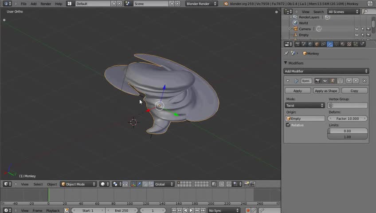376x213 pixels.
Task: Uncheck the Relative checkbox
Action: click(288, 125)
